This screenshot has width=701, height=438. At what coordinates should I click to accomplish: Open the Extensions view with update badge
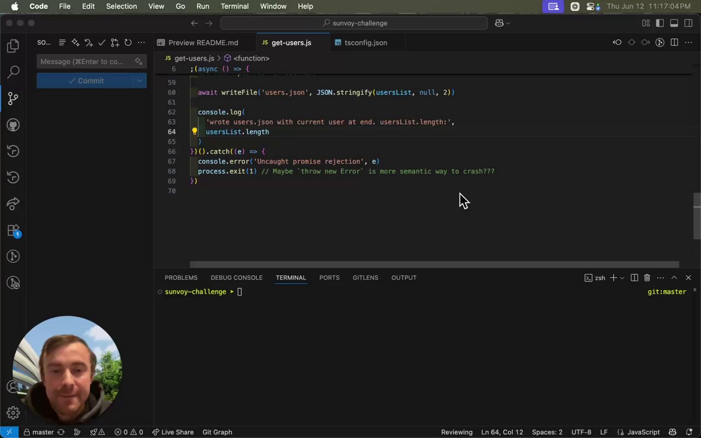13,230
